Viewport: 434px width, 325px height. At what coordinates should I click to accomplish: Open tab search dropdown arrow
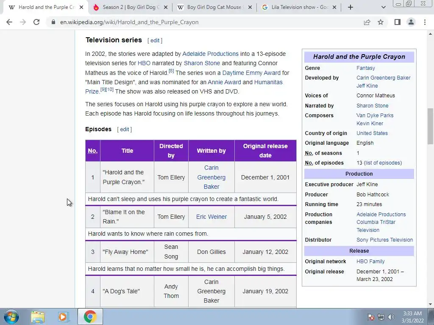point(383,8)
